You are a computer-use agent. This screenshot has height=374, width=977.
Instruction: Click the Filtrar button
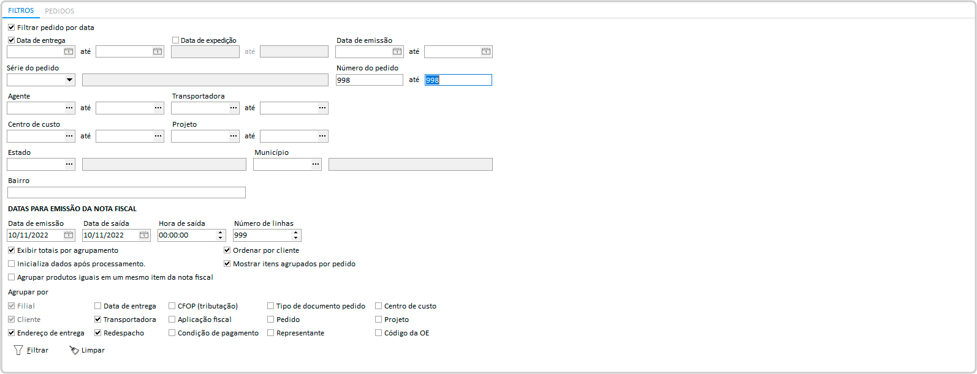click(x=32, y=350)
